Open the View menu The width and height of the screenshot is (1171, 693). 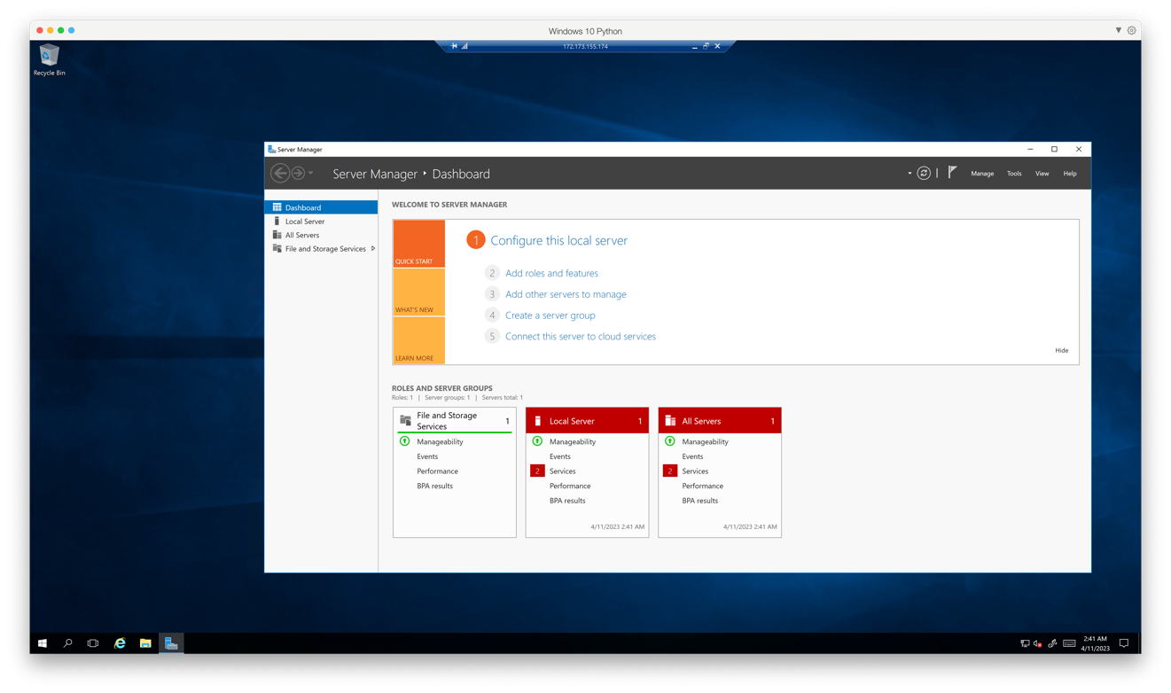tap(1042, 174)
